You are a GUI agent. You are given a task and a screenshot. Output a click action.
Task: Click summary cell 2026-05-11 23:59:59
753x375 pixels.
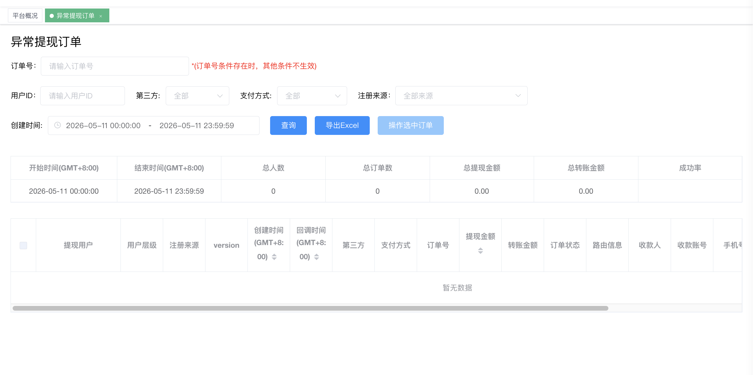pyautogui.click(x=169, y=191)
